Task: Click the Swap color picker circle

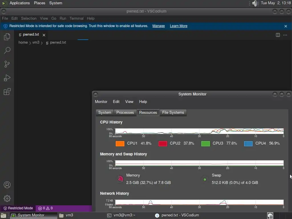Action: [x=205, y=180]
